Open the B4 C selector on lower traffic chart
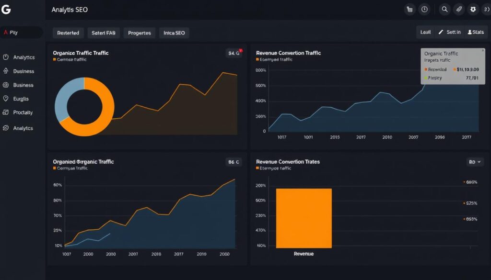This screenshot has width=491, height=280. 234,162
